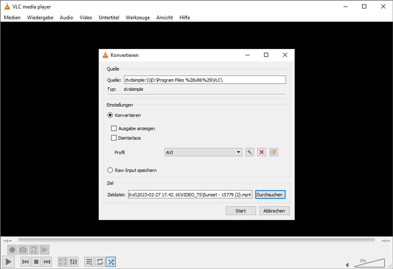393x269 pixels.
Task: Open the Ansicht menu
Action: point(164,18)
